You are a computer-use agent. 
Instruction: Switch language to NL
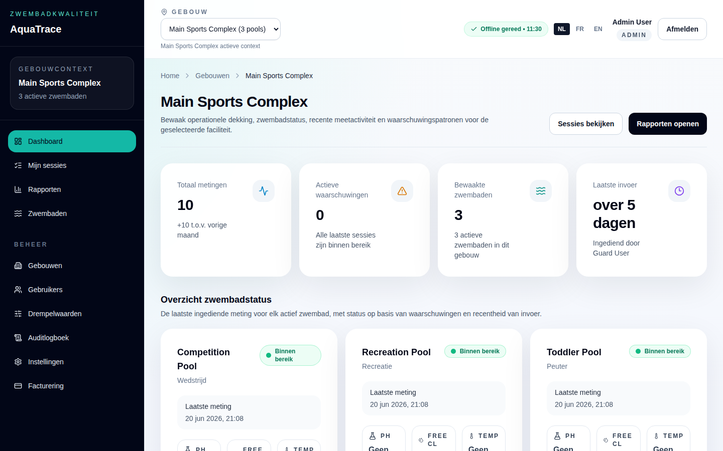562,29
